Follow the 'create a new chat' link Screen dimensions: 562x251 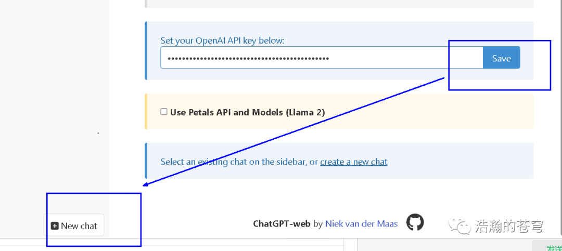354,162
